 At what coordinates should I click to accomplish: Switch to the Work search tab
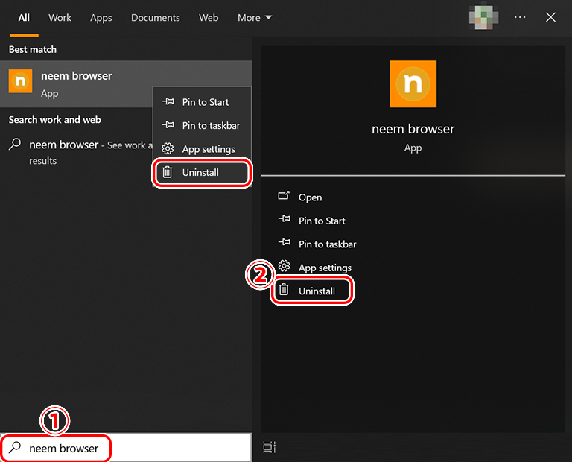point(60,18)
